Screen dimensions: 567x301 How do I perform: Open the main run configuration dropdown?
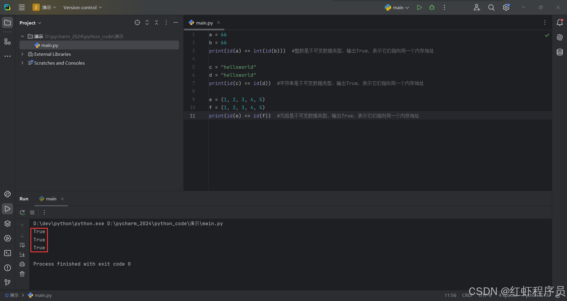(397, 7)
